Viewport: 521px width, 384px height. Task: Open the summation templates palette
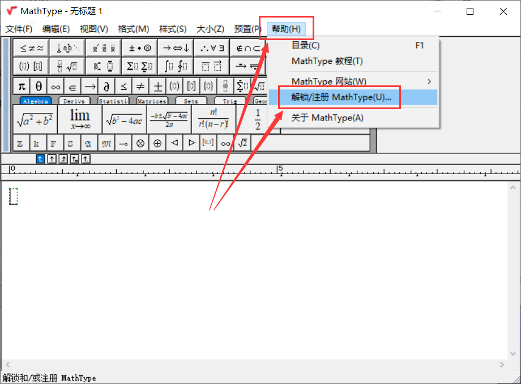coord(139,66)
